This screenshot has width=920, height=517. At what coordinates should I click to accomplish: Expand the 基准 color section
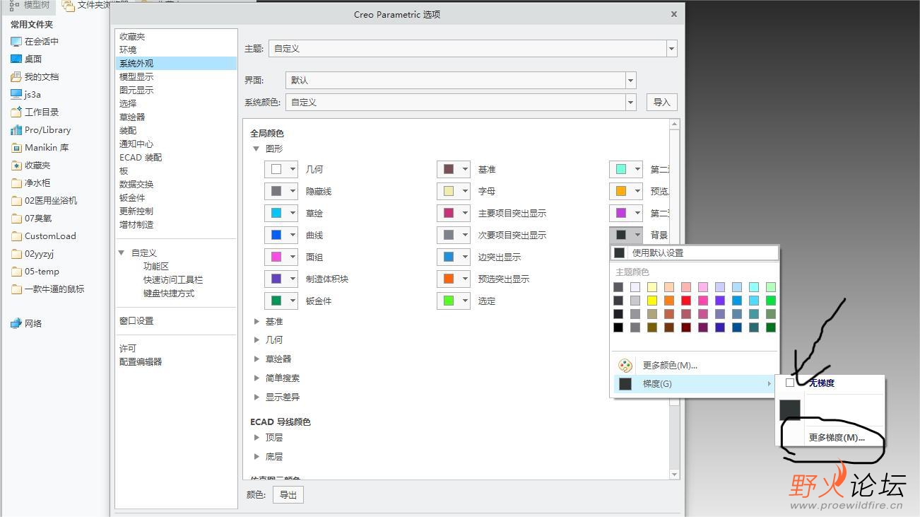[257, 322]
